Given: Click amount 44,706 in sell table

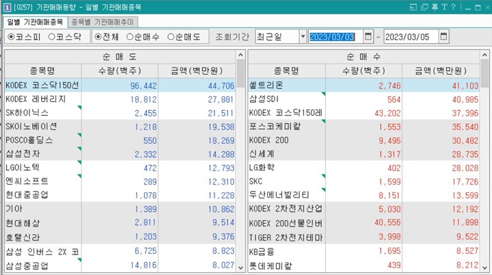Looking at the screenshot, I should [x=221, y=86].
